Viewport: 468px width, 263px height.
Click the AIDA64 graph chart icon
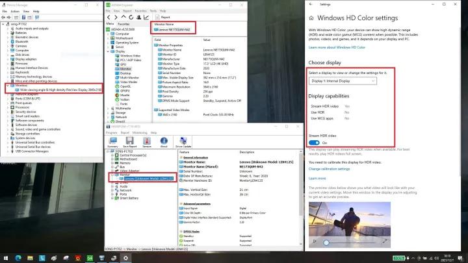(x=146, y=18)
